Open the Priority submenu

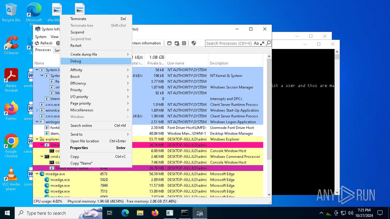click(96, 90)
